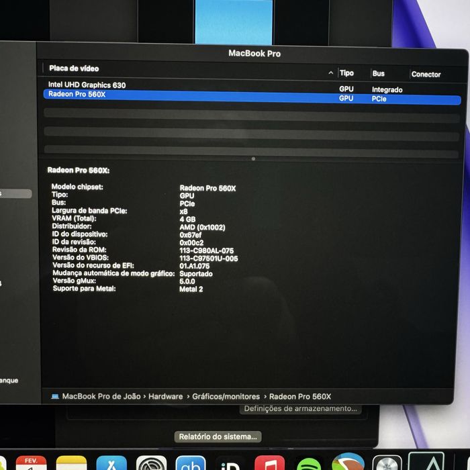Sort by the Placa de vídeo column header
Screen dimensions: 470x470
click(x=74, y=68)
